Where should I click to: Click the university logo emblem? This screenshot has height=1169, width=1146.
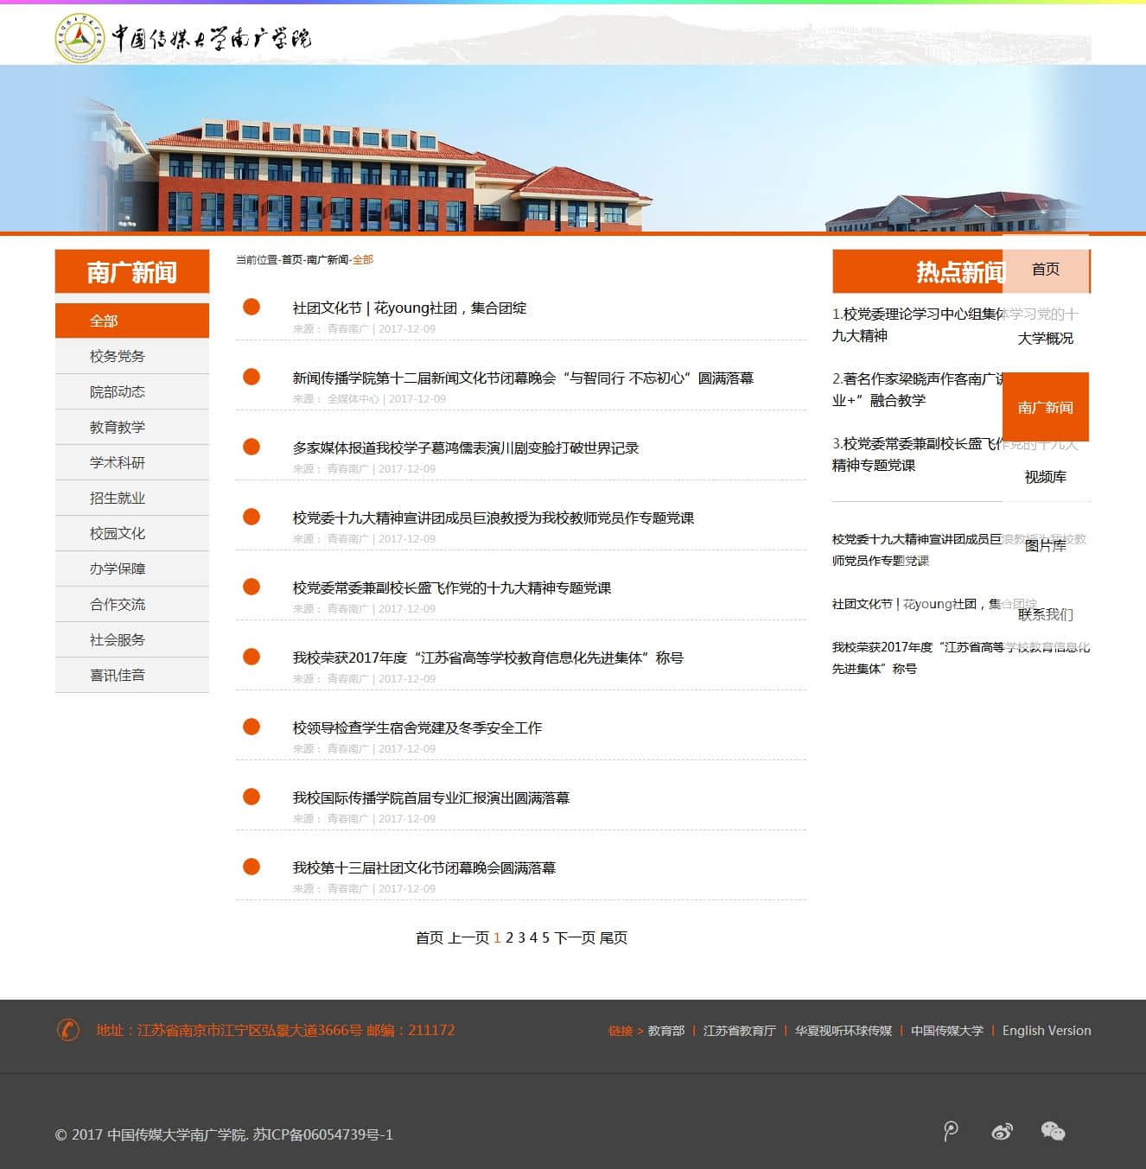pyautogui.click(x=80, y=37)
